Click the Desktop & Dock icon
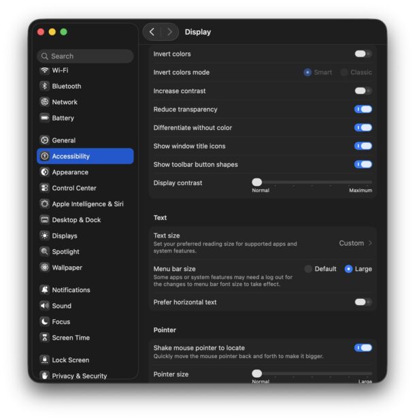Image resolution: width=415 pixels, height=420 pixels. 45,220
